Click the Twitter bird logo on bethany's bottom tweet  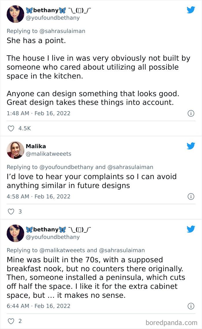pyautogui.click(x=191, y=229)
